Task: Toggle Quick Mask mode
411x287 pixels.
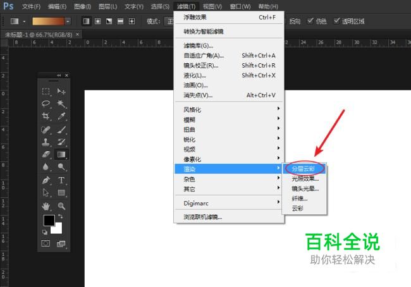Action: pos(46,243)
